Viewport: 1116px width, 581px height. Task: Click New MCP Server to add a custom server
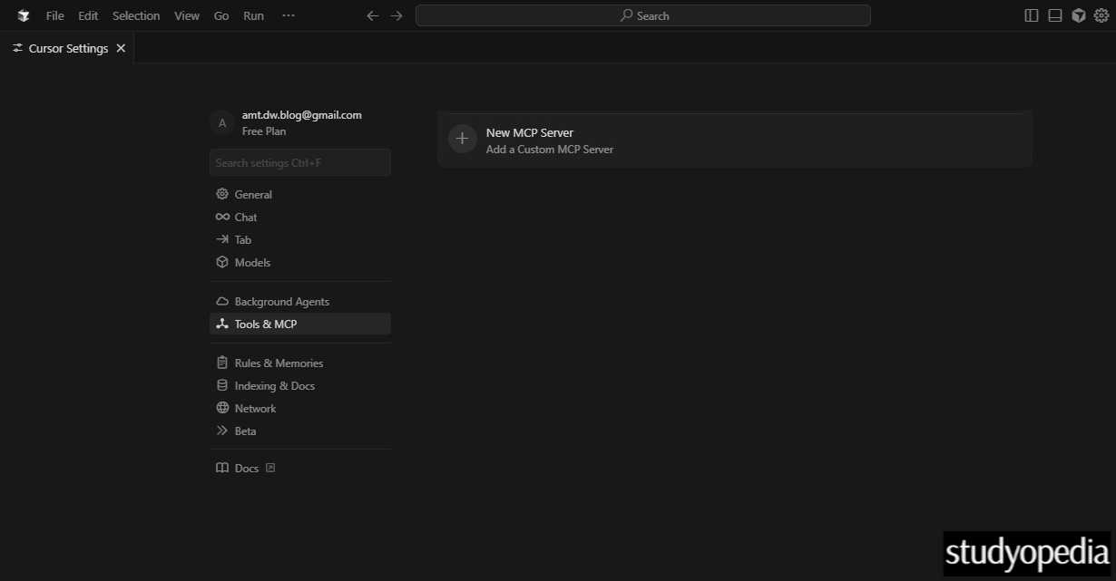[529, 132]
